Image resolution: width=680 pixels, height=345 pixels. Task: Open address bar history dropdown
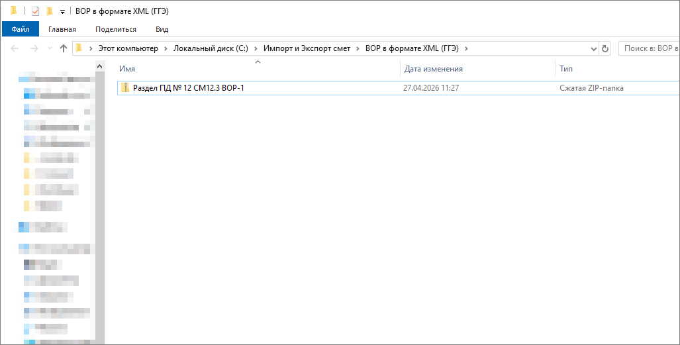pyautogui.click(x=594, y=48)
